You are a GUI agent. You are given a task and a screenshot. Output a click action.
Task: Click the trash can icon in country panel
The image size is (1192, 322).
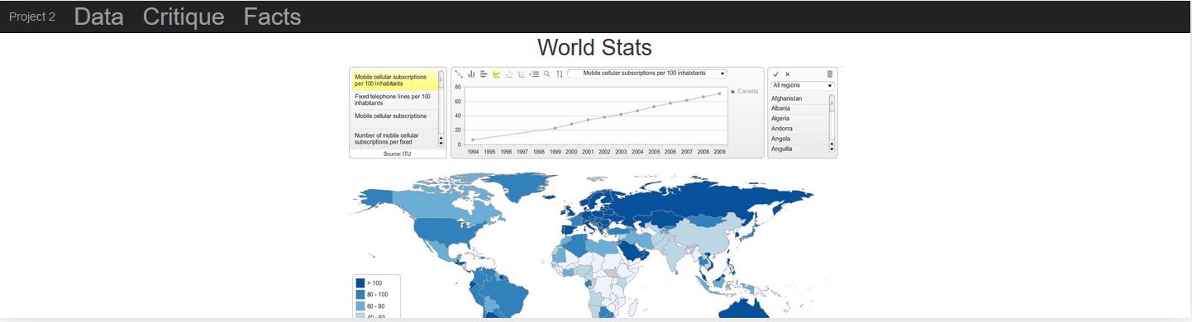[830, 73]
